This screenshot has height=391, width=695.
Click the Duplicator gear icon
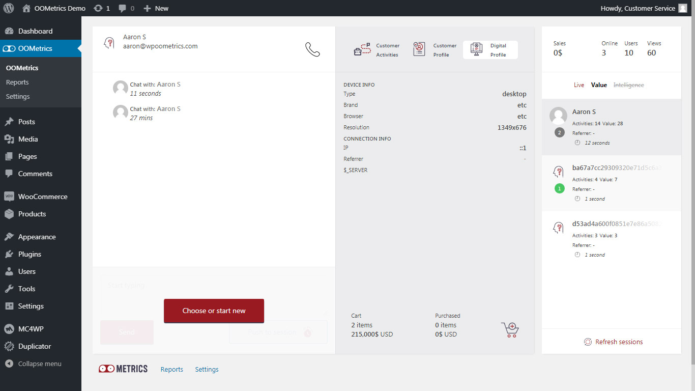pos(9,346)
